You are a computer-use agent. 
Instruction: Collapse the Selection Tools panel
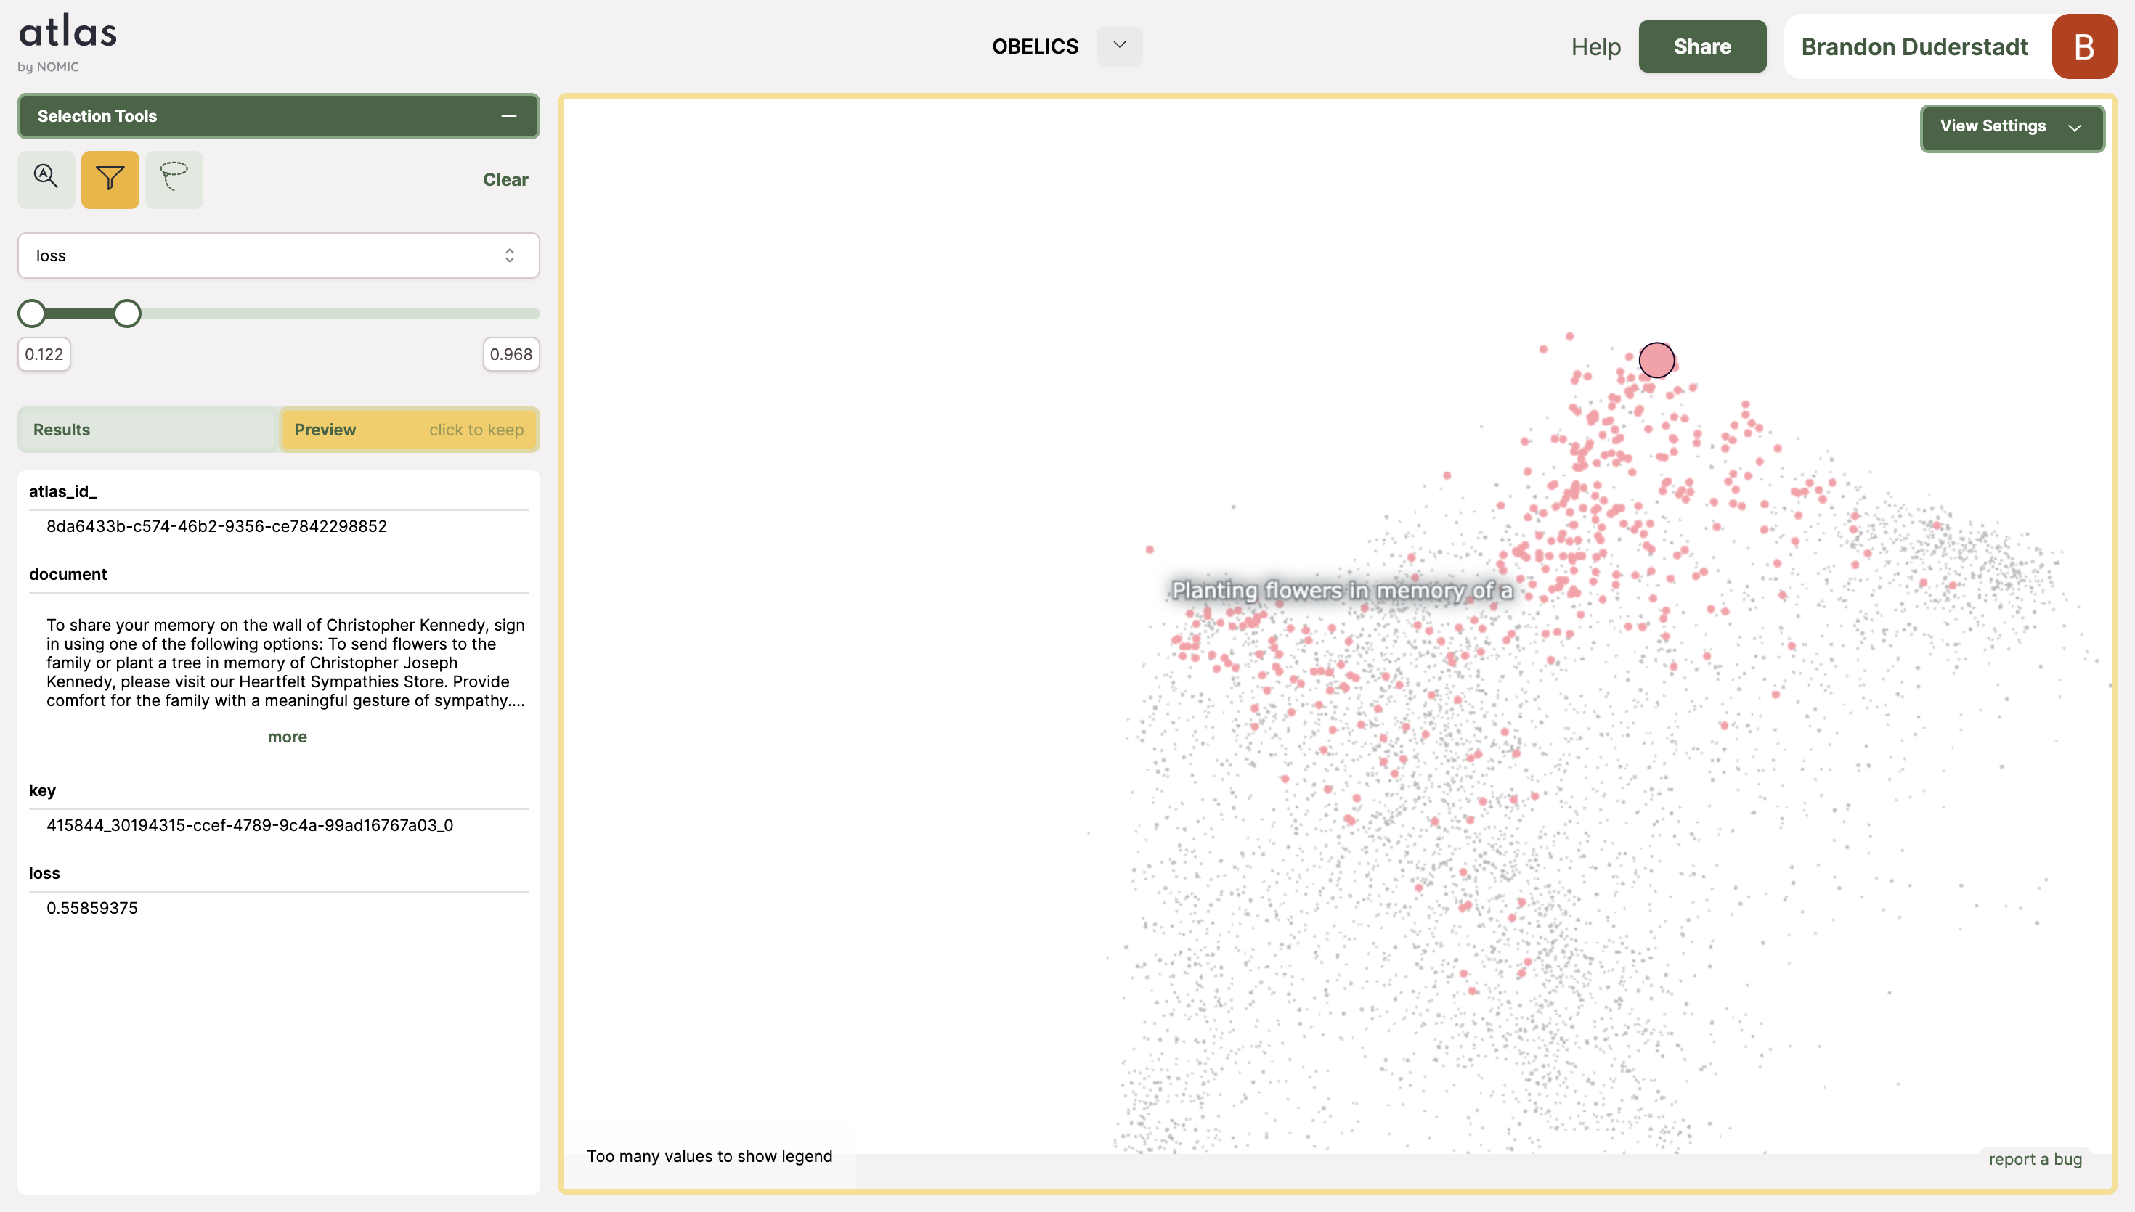pos(509,115)
